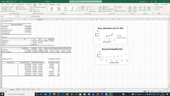Click the zoom slider in status bar
170x96 pixels.
point(160,91)
